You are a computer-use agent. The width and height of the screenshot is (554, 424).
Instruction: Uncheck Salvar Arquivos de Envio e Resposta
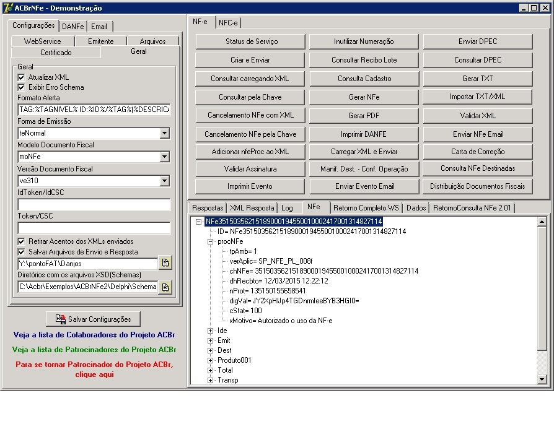point(21,252)
